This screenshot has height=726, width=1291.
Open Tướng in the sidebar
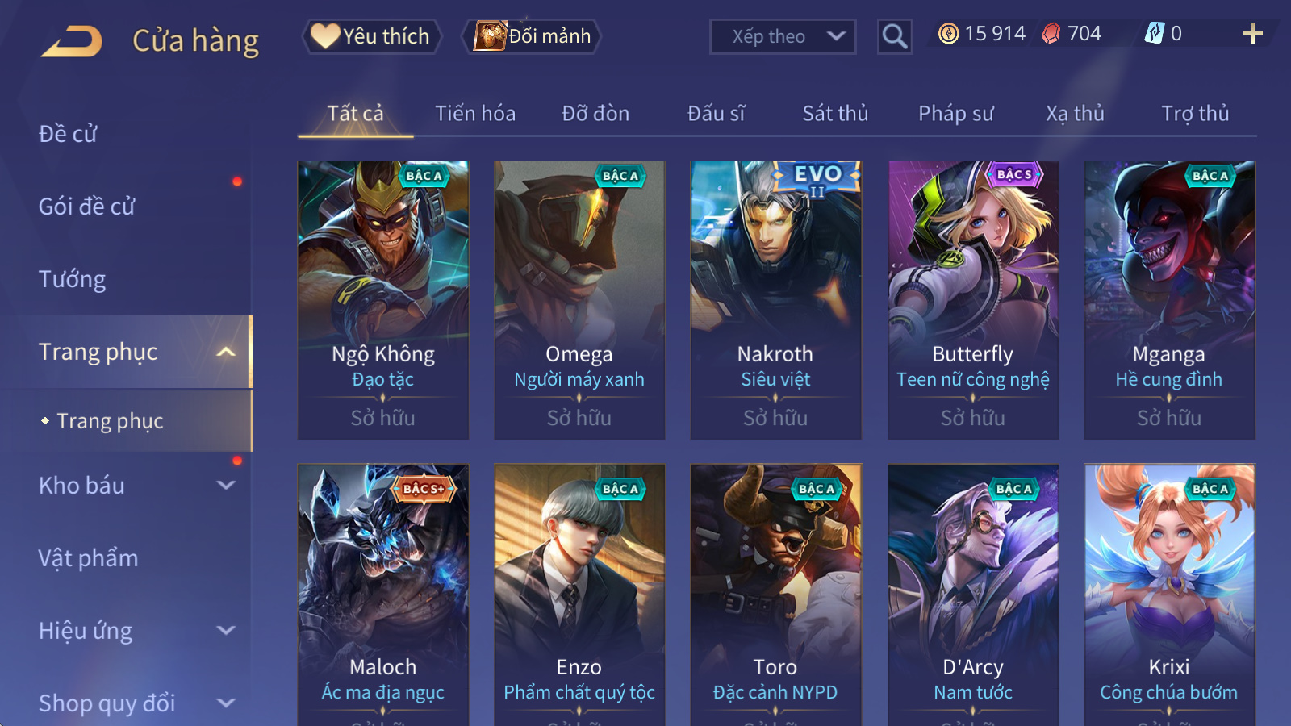73,279
